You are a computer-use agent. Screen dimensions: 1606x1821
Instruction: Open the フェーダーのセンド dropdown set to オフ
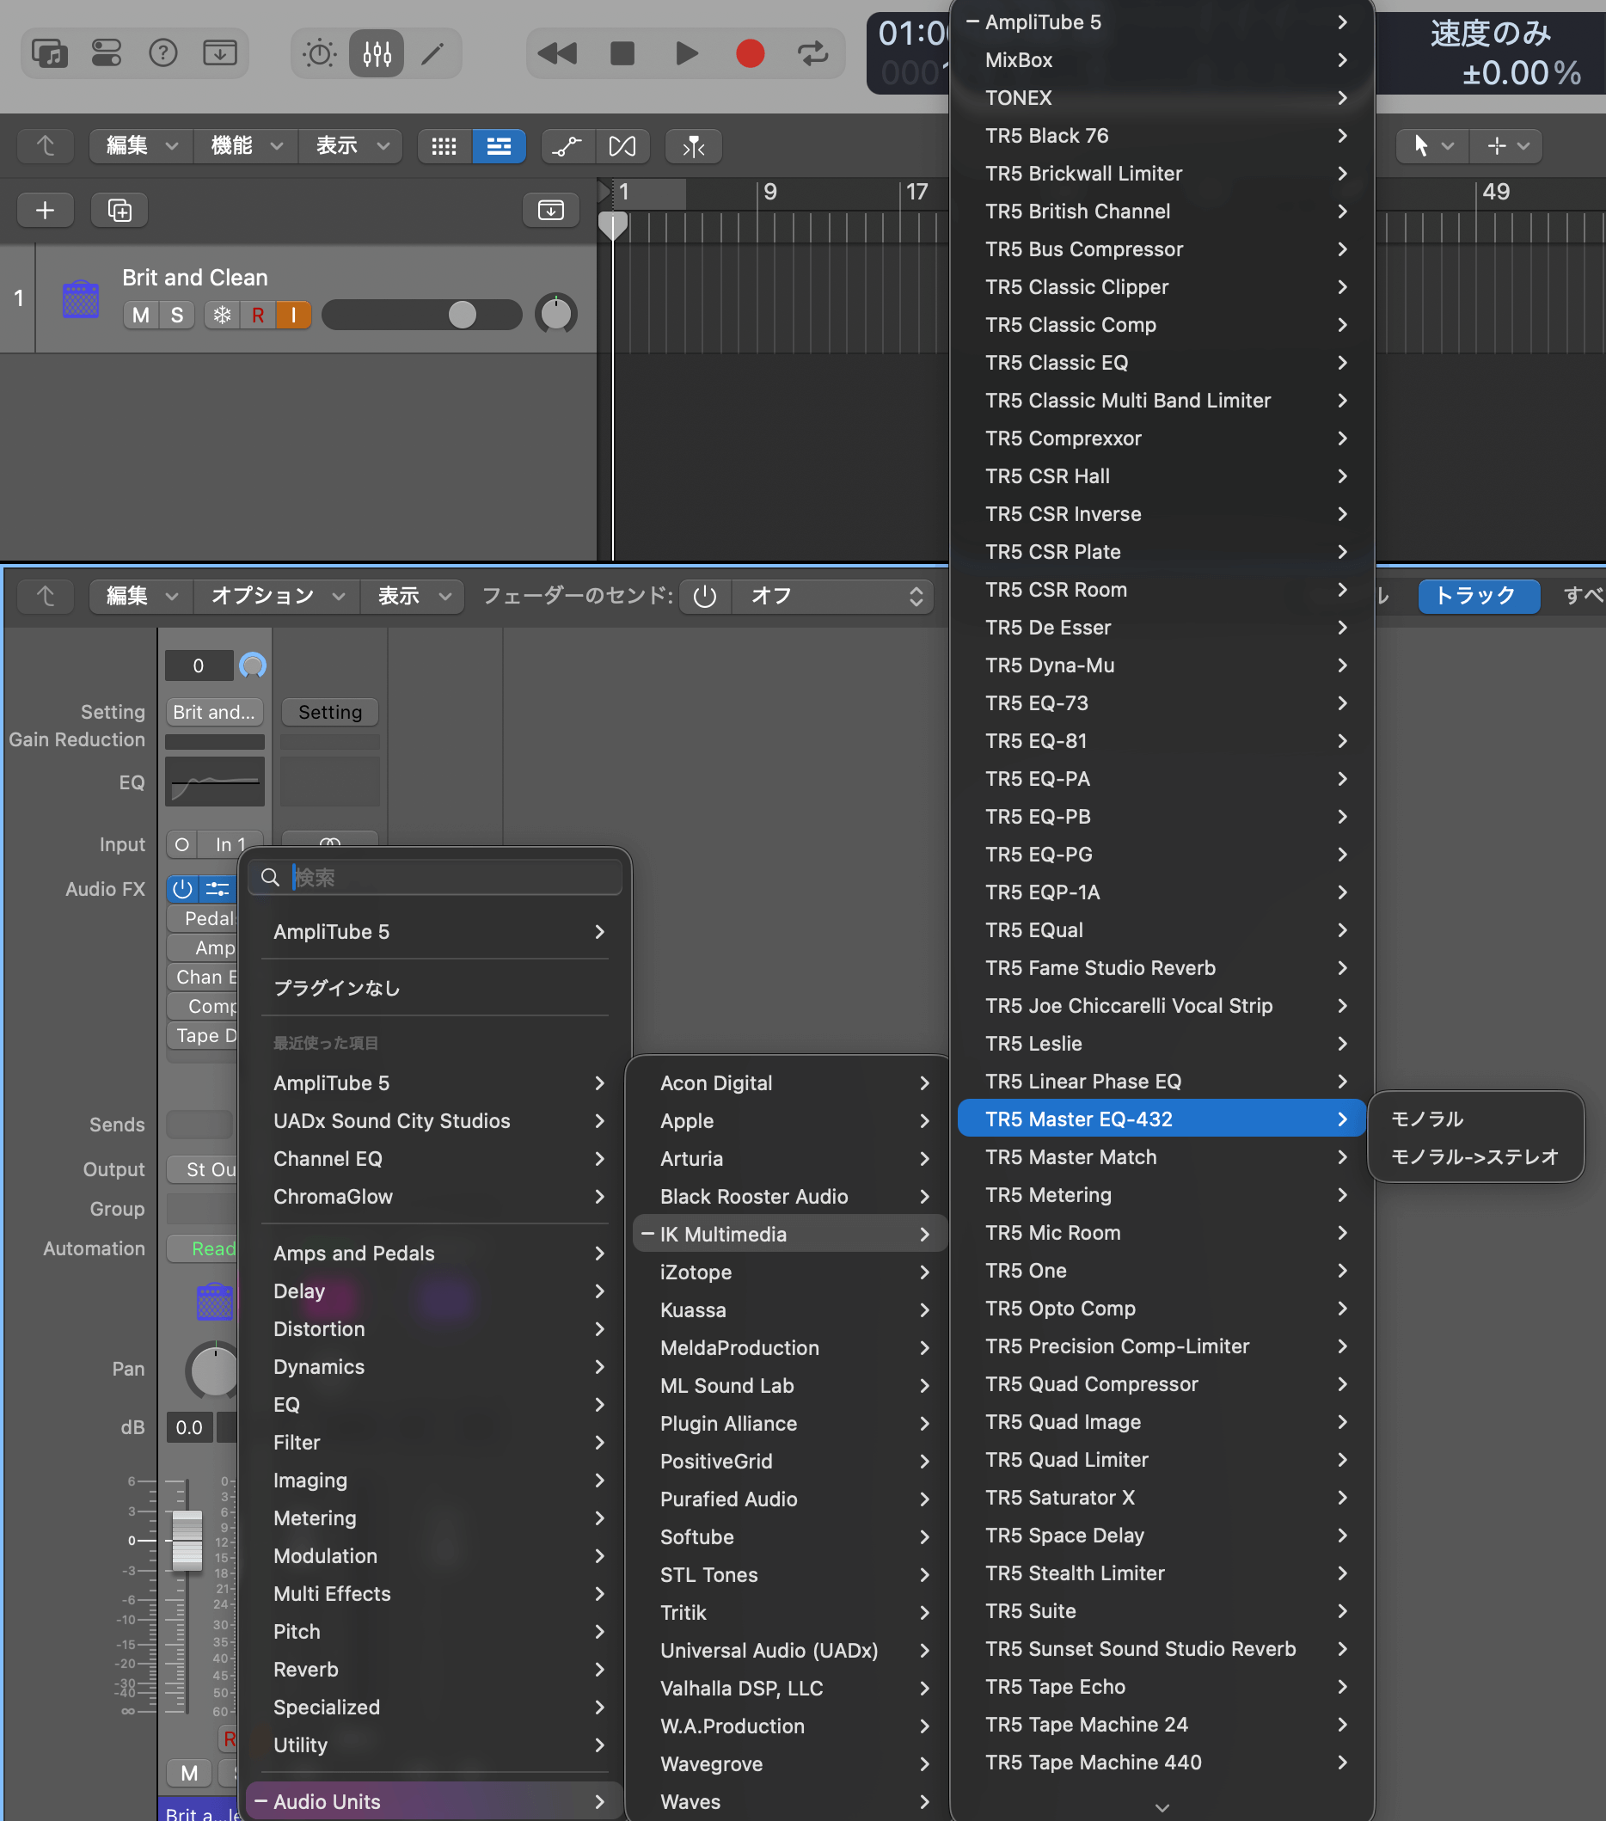[832, 596]
